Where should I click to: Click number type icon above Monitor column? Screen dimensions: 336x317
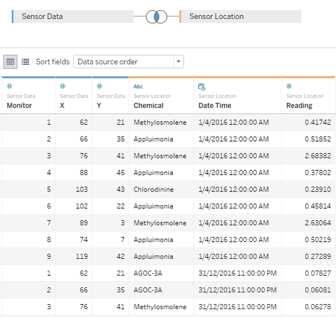pos(10,86)
